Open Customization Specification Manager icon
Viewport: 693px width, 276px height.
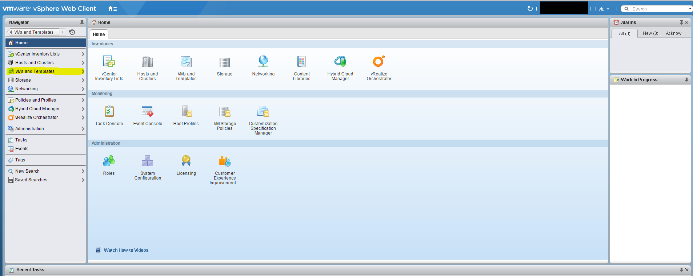[263, 111]
